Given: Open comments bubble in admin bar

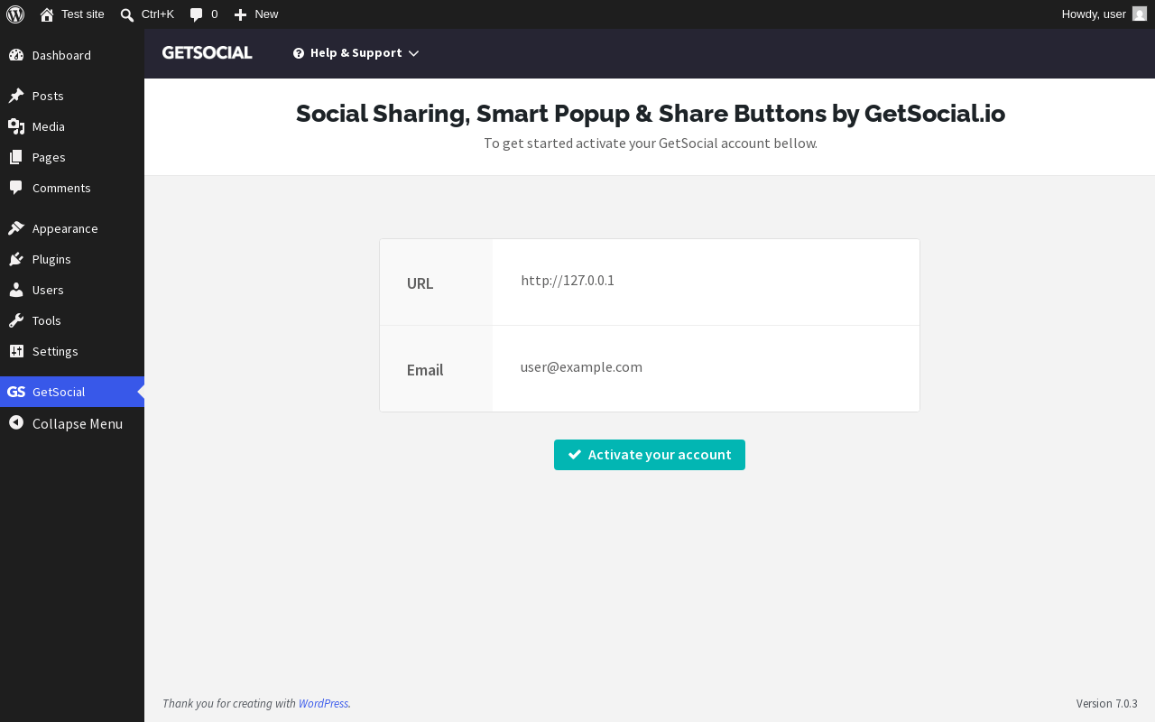Looking at the screenshot, I should click(196, 14).
